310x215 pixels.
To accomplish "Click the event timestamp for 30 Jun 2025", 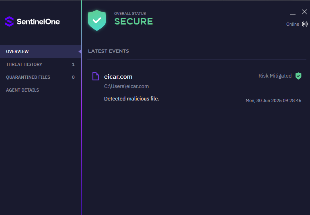I will point(273,100).
